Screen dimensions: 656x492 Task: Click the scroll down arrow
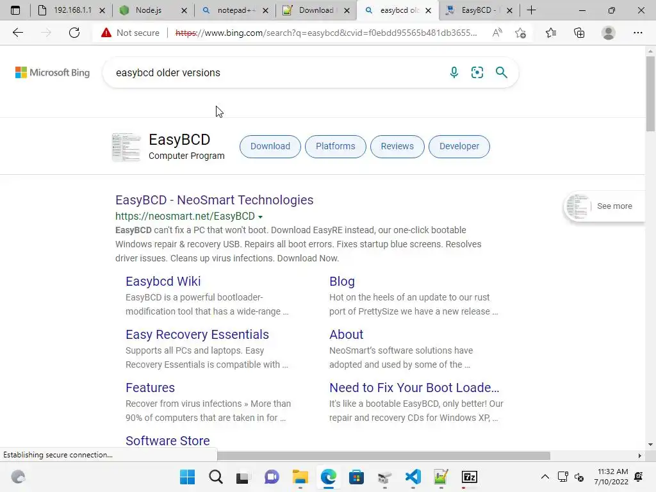pyautogui.click(x=650, y=445)
